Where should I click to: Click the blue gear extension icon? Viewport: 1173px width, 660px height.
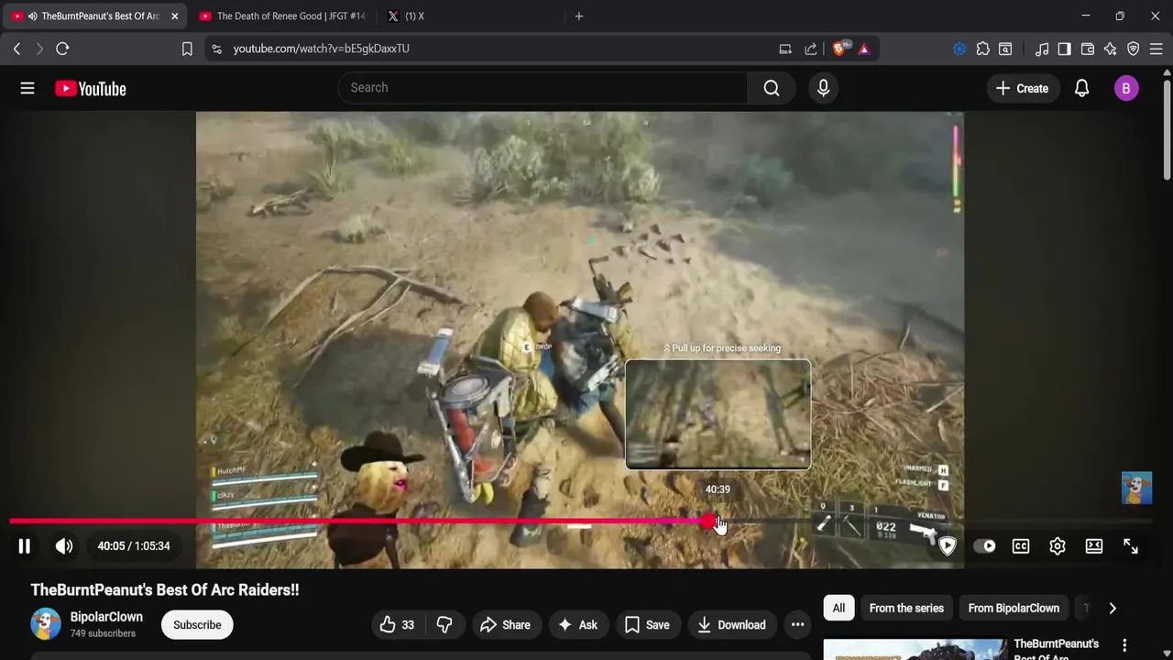[x=959, y=49]
